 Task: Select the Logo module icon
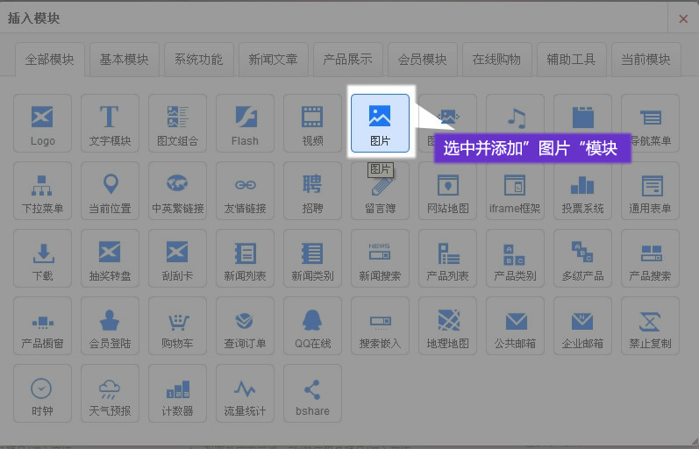pyautogui.click(x=42, y=123)
